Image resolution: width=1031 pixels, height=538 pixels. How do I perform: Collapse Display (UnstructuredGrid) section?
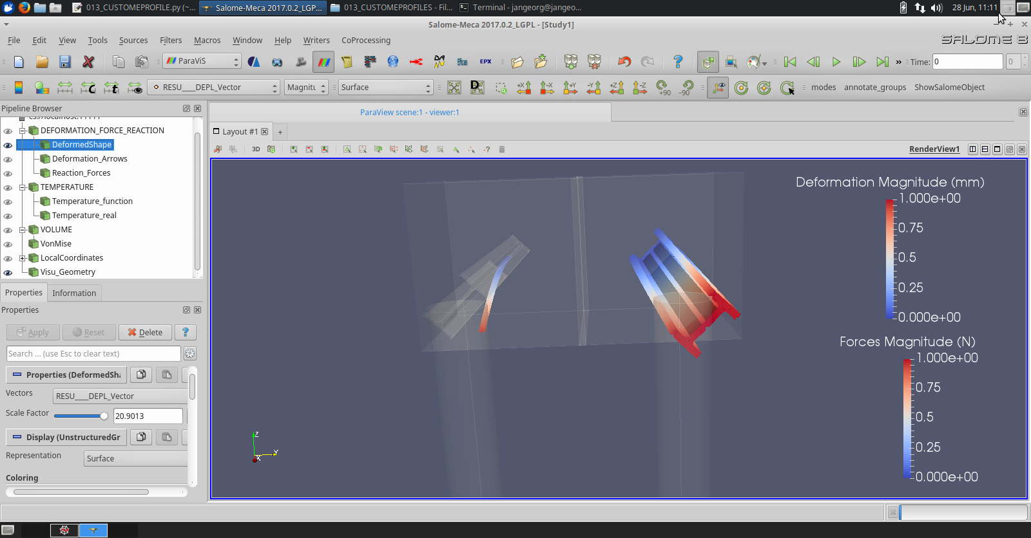tap(66, 437)
